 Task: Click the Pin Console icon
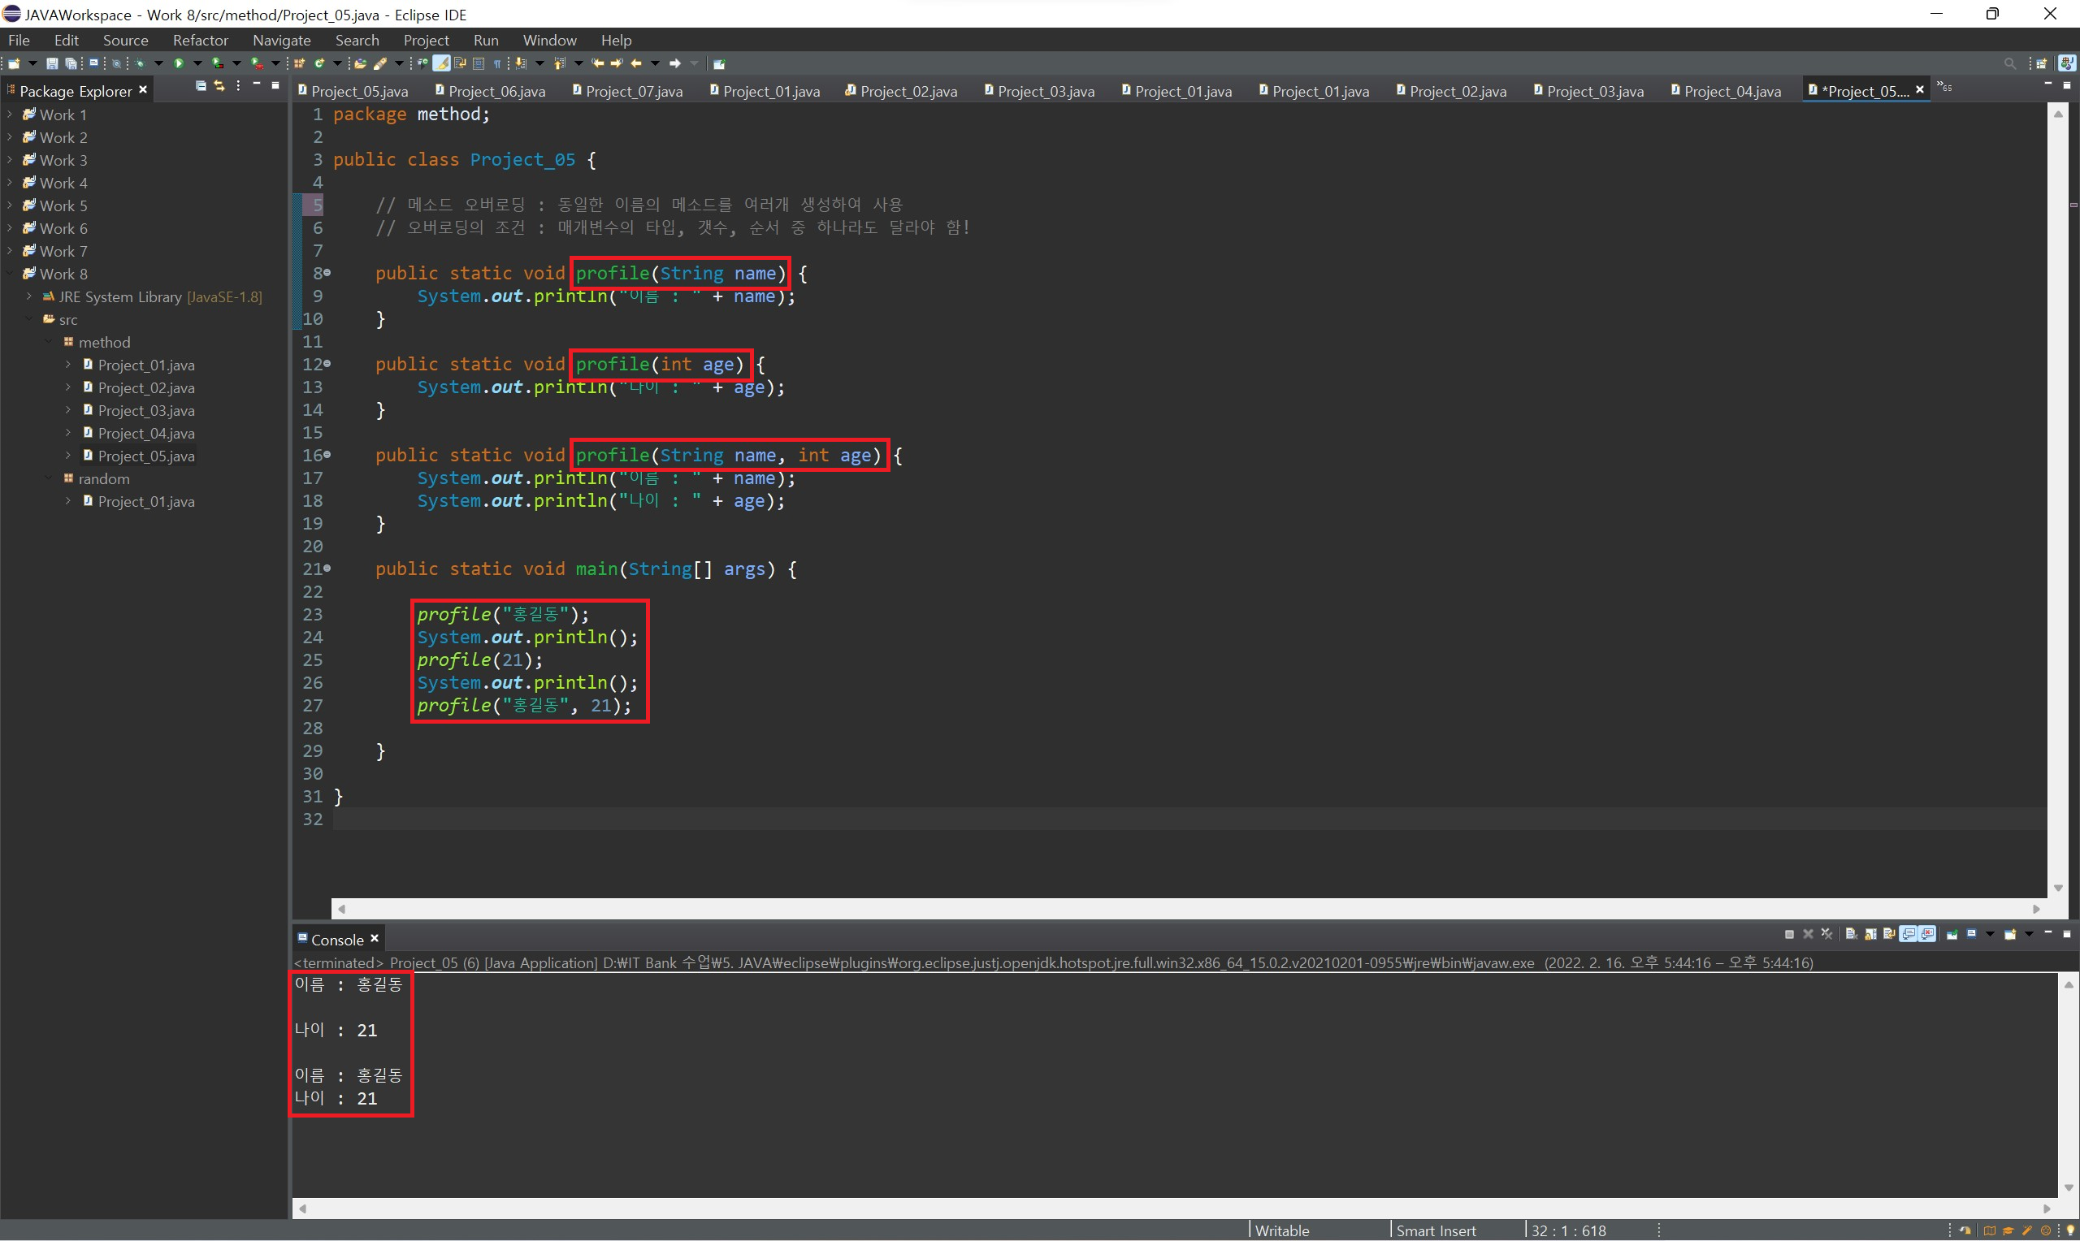coord(1952,935)
